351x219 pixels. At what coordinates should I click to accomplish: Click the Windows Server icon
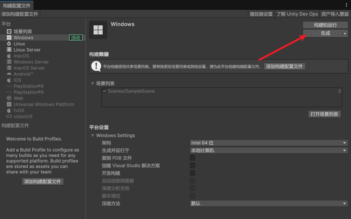[x=9, y=62]
